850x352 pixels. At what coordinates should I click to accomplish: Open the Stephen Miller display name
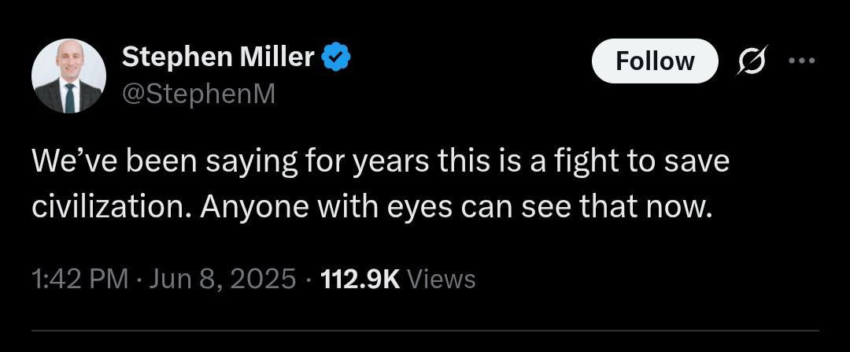[x=219, y=57]
